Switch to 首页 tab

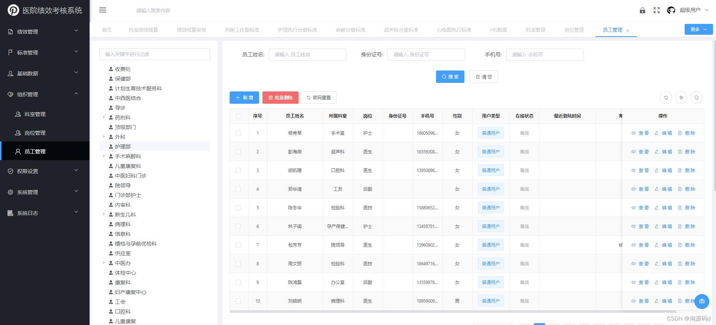pyautogui.click(x=107, y=30)
